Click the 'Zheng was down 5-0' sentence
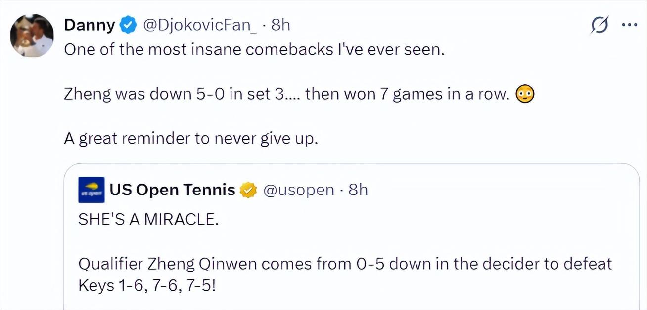 [x=287, y=94]
